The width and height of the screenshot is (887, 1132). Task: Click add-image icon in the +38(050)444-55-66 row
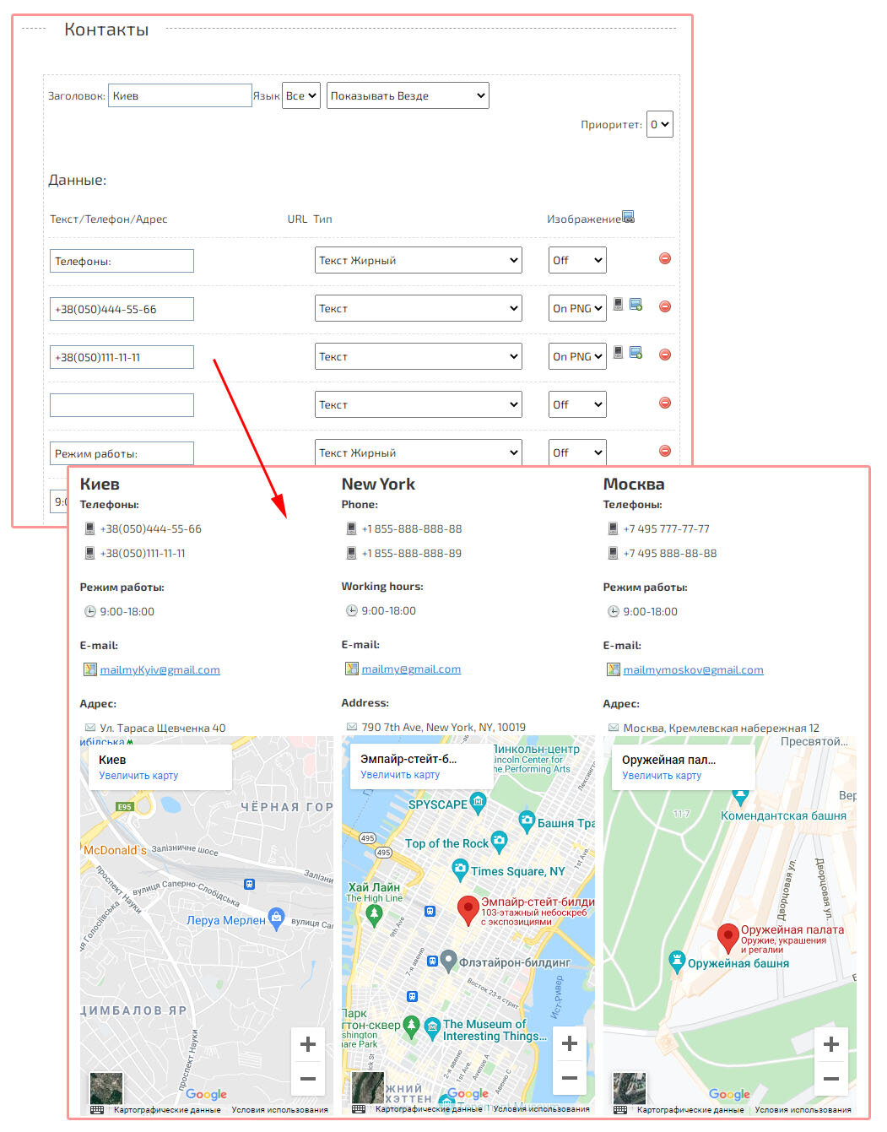tap(636, 305)
